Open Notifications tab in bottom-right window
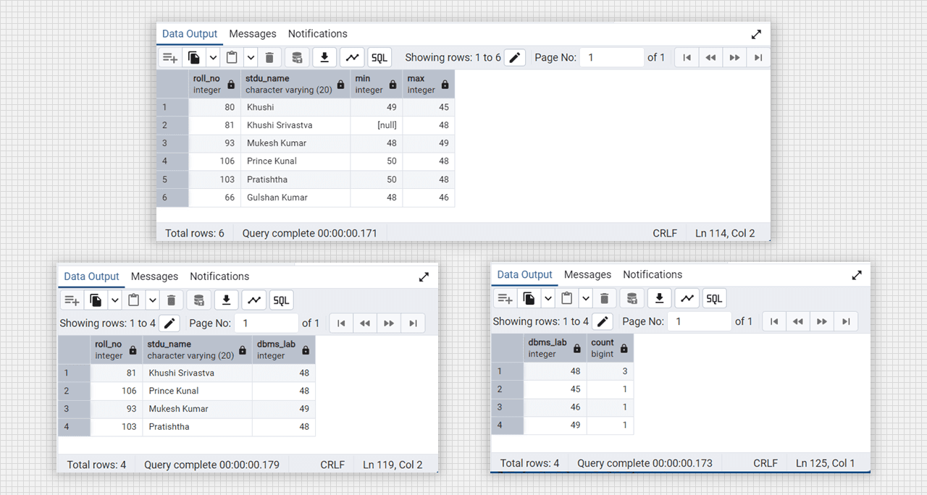Screen dimensions: 927x495 [653, 275]
